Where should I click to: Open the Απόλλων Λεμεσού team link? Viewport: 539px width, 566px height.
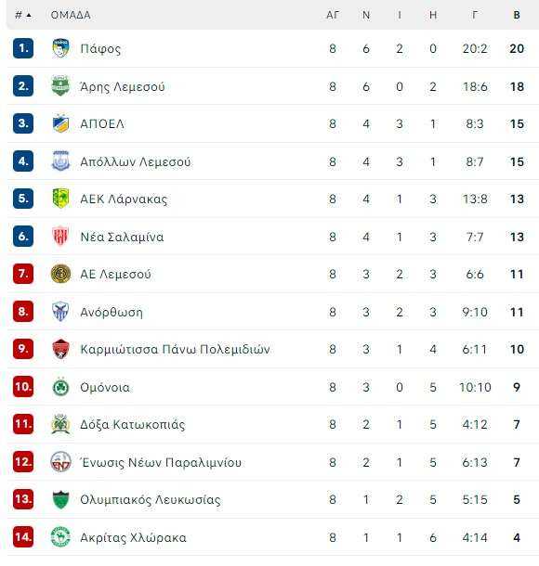tap(135, 161)
